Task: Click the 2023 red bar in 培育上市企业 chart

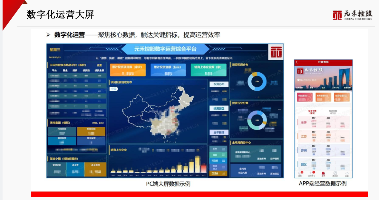Action: (204, 168)
